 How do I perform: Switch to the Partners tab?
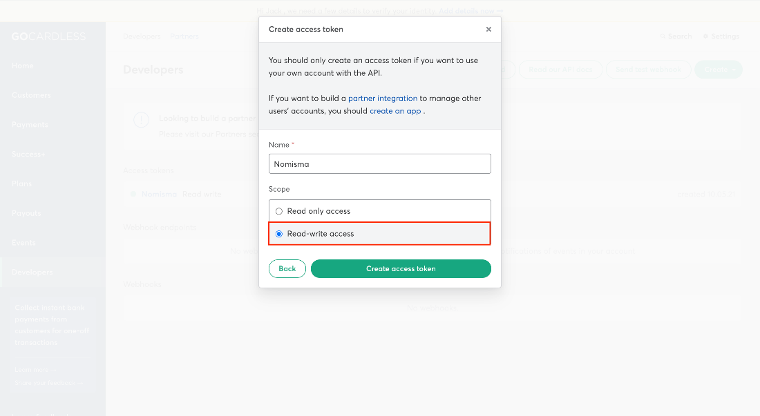click(184, 37)
